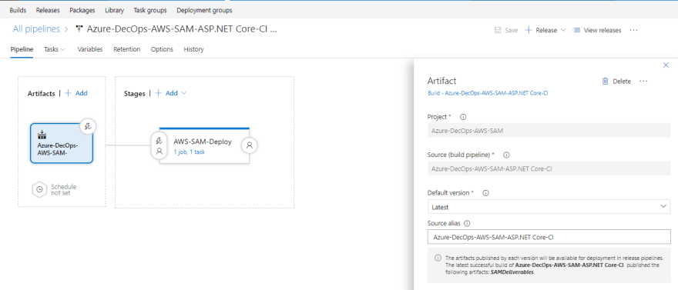
Task: Open pre-deployment conditions of AWS-SAM-Deploy
Action: pyautogui.click(x=159, y=145)
